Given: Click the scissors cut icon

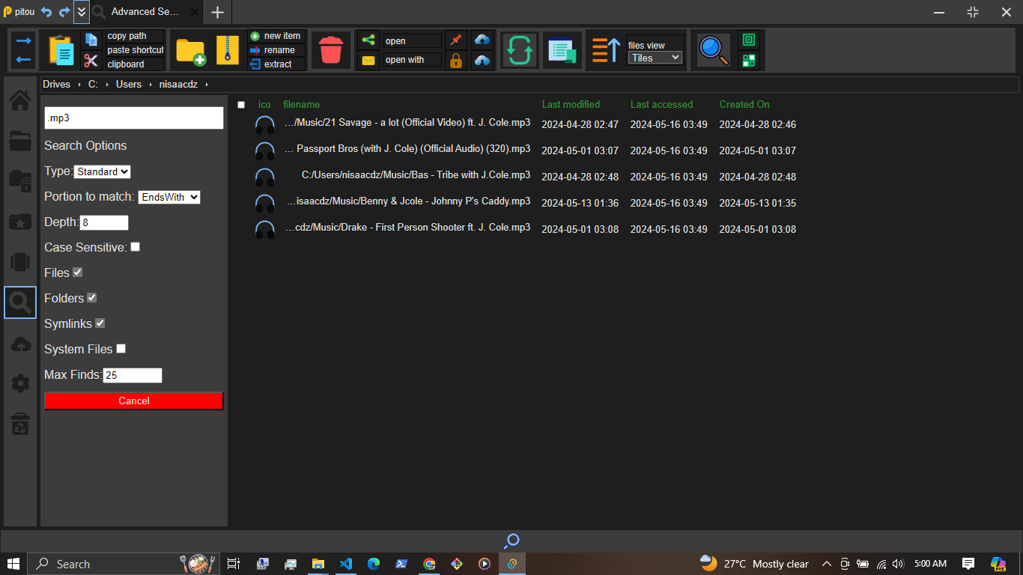Looking at the screenshot, I should click(x=91, y=61).
